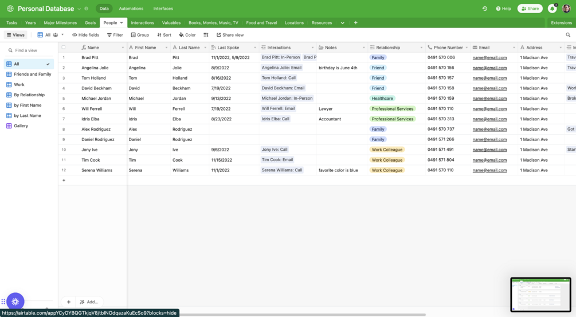Toggle the Views sidebar
Image resolution: width=576 pixels, height=317 pixels.
pyautogui.click(x=15, y=35)
